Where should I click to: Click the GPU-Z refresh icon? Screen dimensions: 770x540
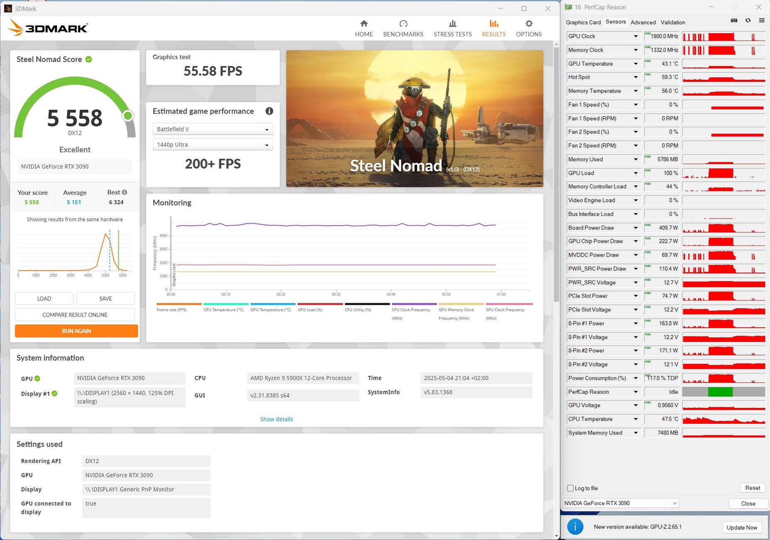pyautogui.click(x=748, y=20)
